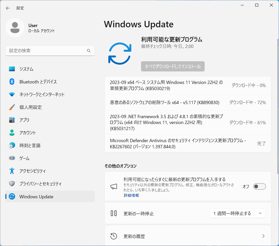The width and height of the screenshot is (279, 246).
Task: Open Bluetooth とデバイス category
Action: [x=50, y=82]
